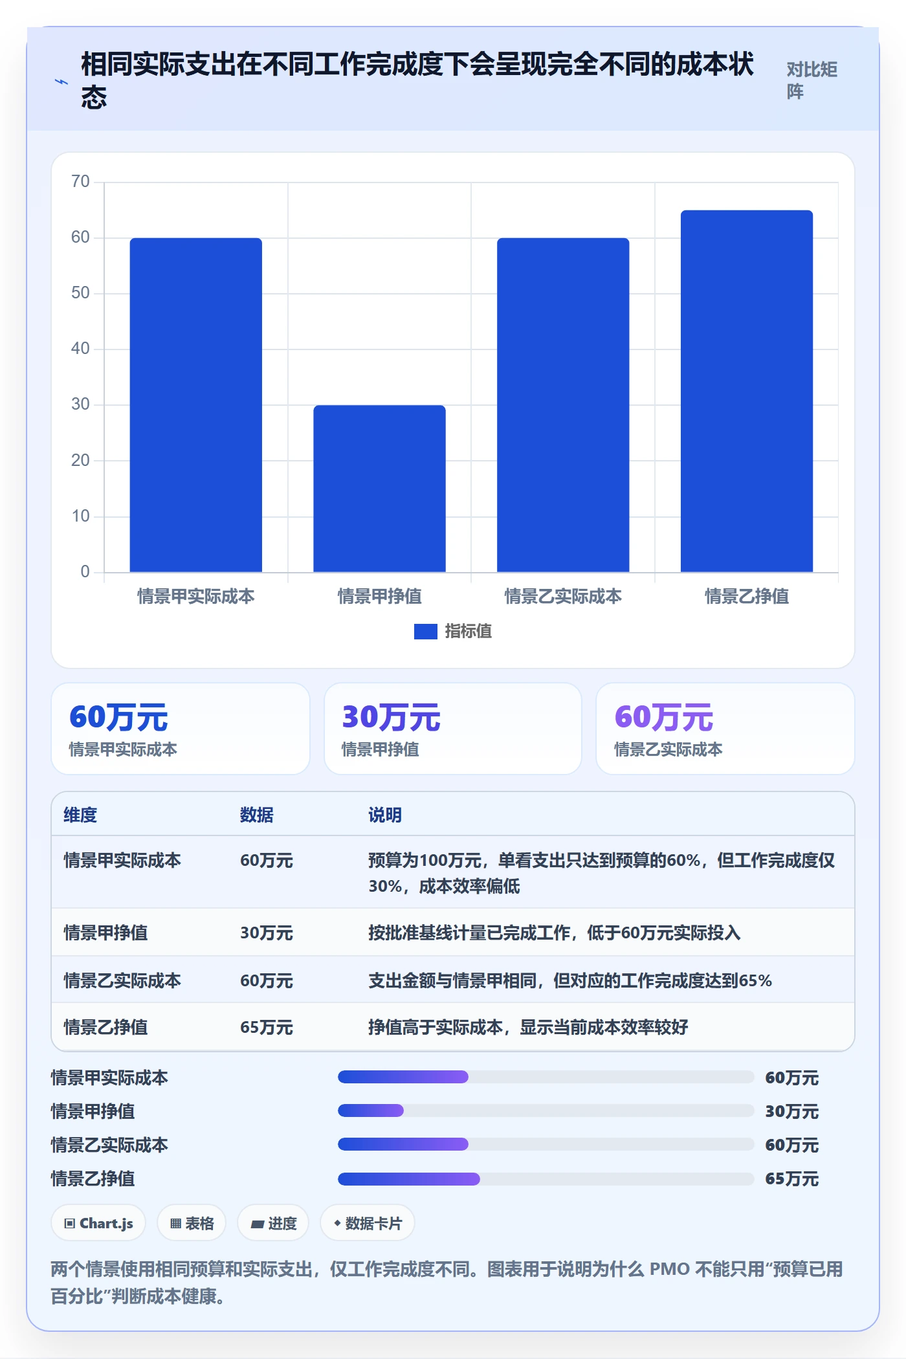The width and height of the screenshot is (906, 1359).
Task: Select the 情景甲挣值 bar in chart
Action: pyautogui.click(x=380, y=489)
